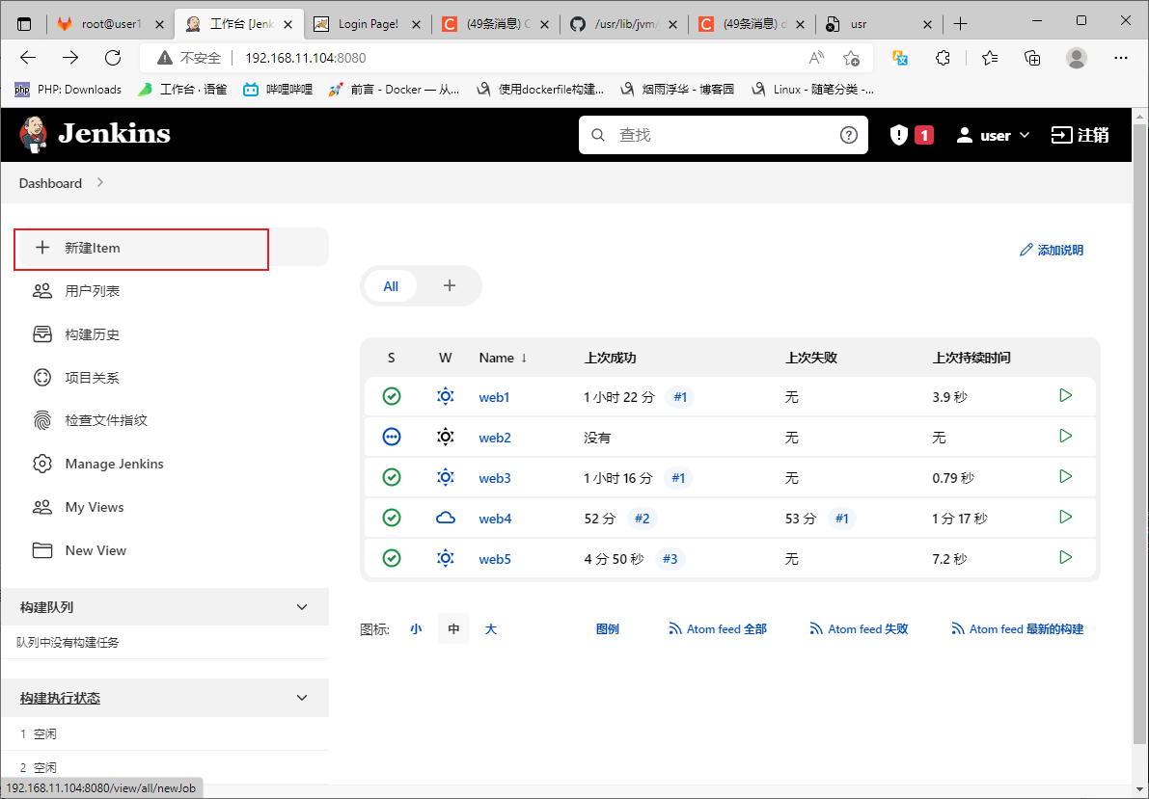
Task: Open the 哔哩哔哩 bookmark
Action: pyautogui.click(x=279, y=90)
